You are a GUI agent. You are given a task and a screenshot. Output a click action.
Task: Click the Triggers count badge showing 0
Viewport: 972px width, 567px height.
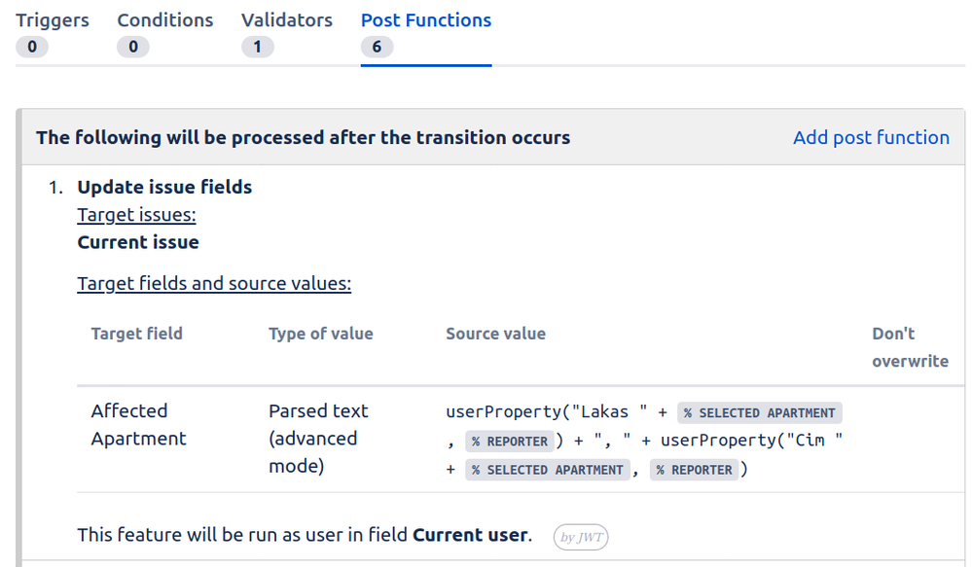31,47
